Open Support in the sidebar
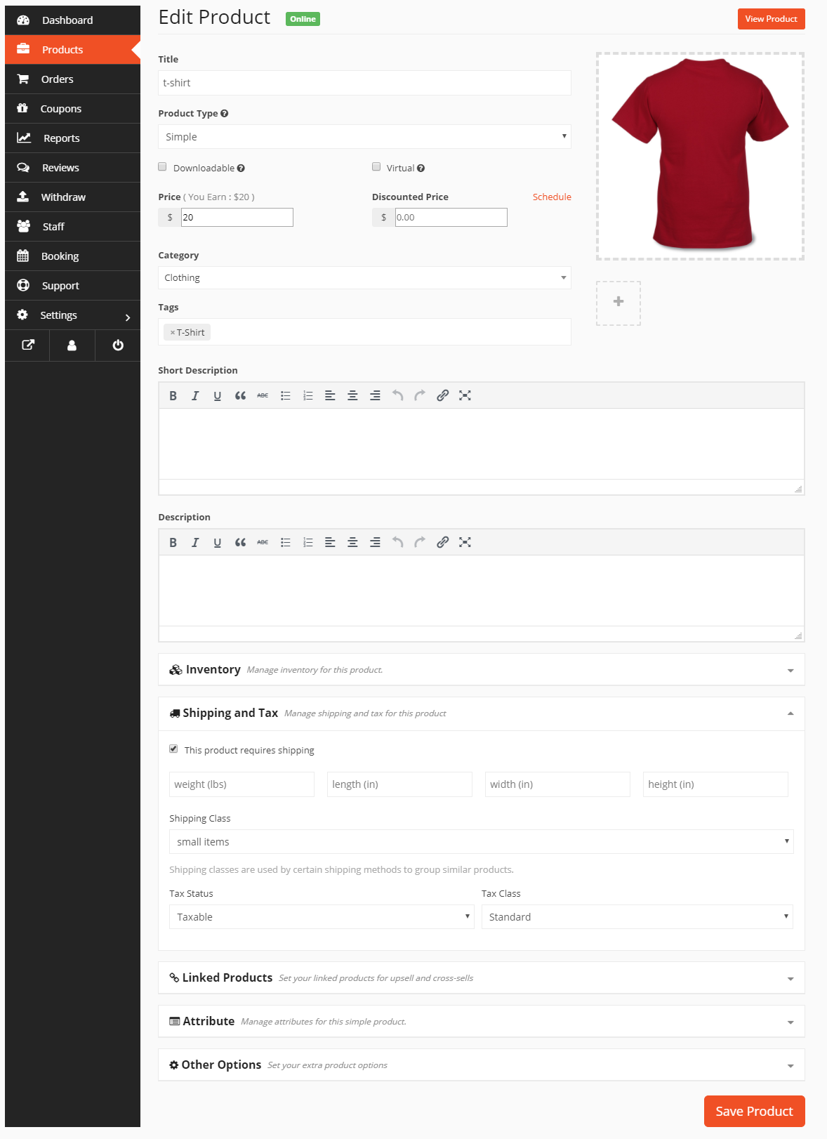This screenshot has height=1139, width=827. pos(73,286)
